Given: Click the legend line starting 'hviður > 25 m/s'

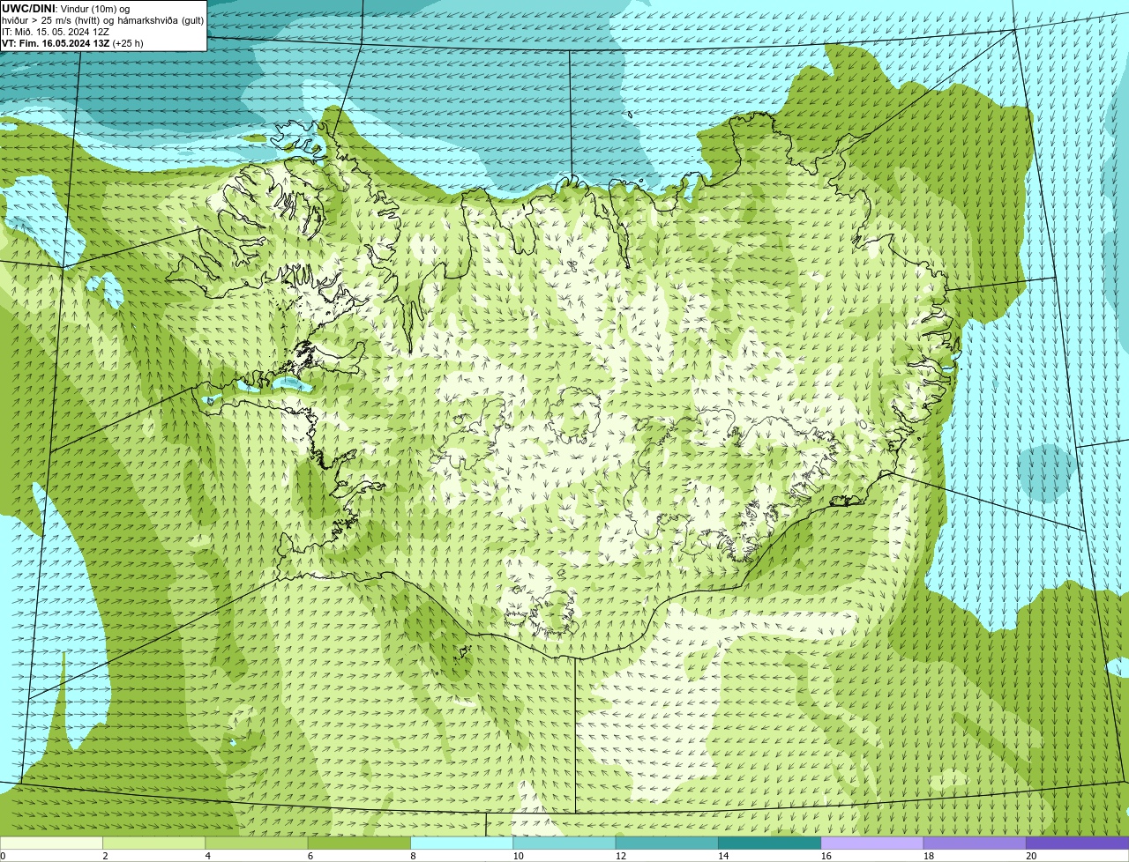Looking at the screenshot, I should [102, 19].
